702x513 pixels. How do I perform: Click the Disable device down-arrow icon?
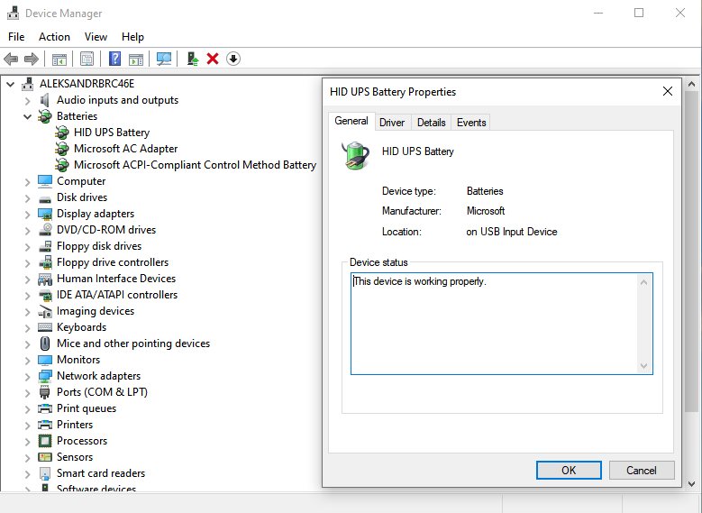[x=233, y=59]
